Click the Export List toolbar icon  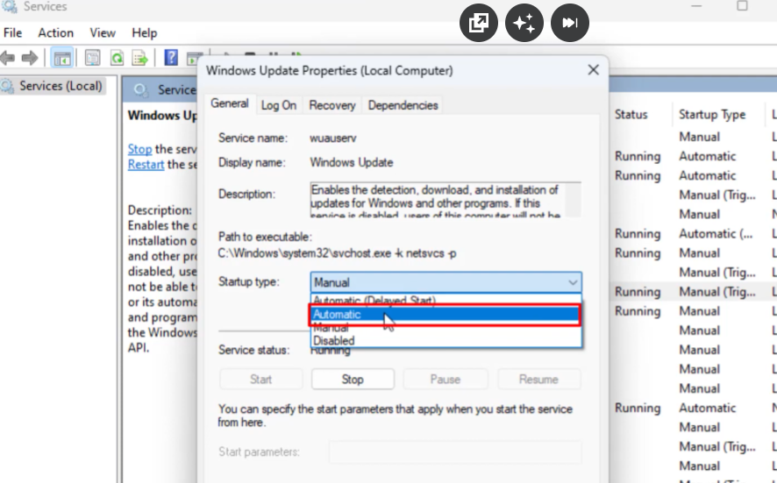pos(139,58)
